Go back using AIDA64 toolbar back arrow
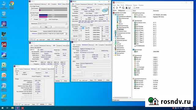Screen dimensions: 196x110 point(114,8)
